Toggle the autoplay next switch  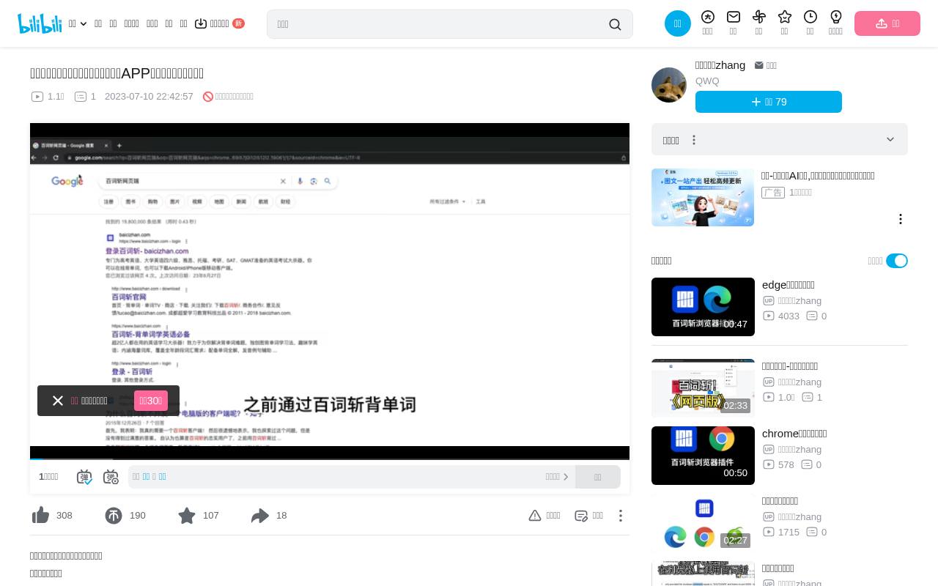(897, 261)
